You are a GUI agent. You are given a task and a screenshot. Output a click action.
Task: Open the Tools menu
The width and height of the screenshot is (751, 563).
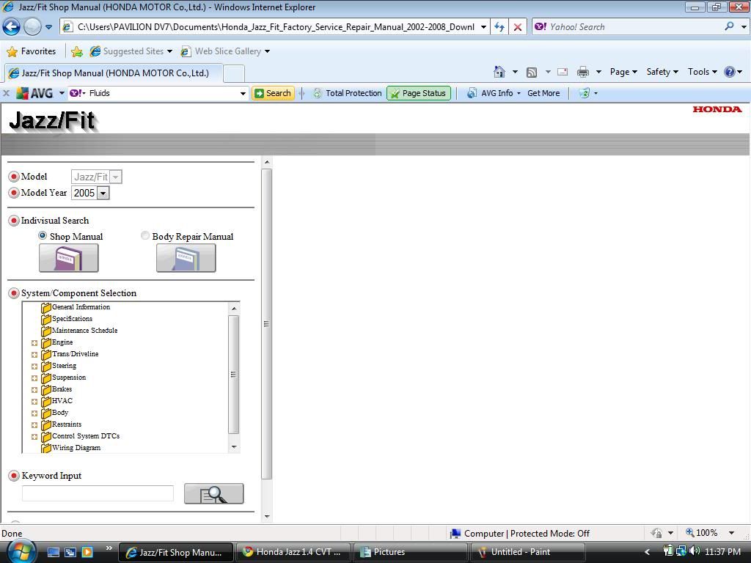(x=703, y=72)
